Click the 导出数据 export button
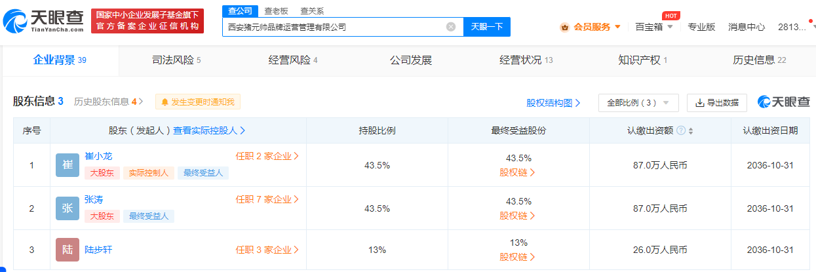The width and height of the screenshot is (816, 272). pyautogui.click(x=716, y=103)
